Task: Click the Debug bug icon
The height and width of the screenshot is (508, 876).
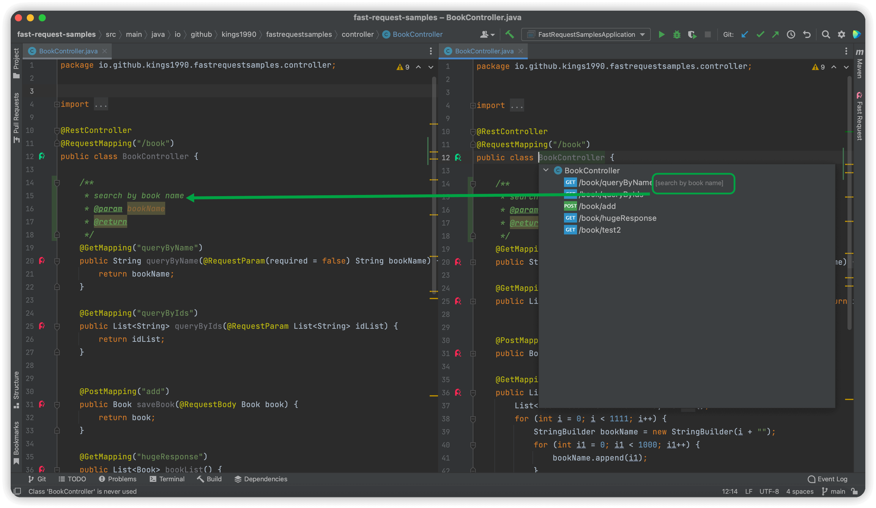Action: (x=677, y=34)
